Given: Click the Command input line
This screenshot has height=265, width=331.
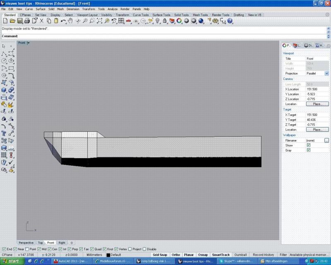Looking at the screenshot, I should 164,36.
